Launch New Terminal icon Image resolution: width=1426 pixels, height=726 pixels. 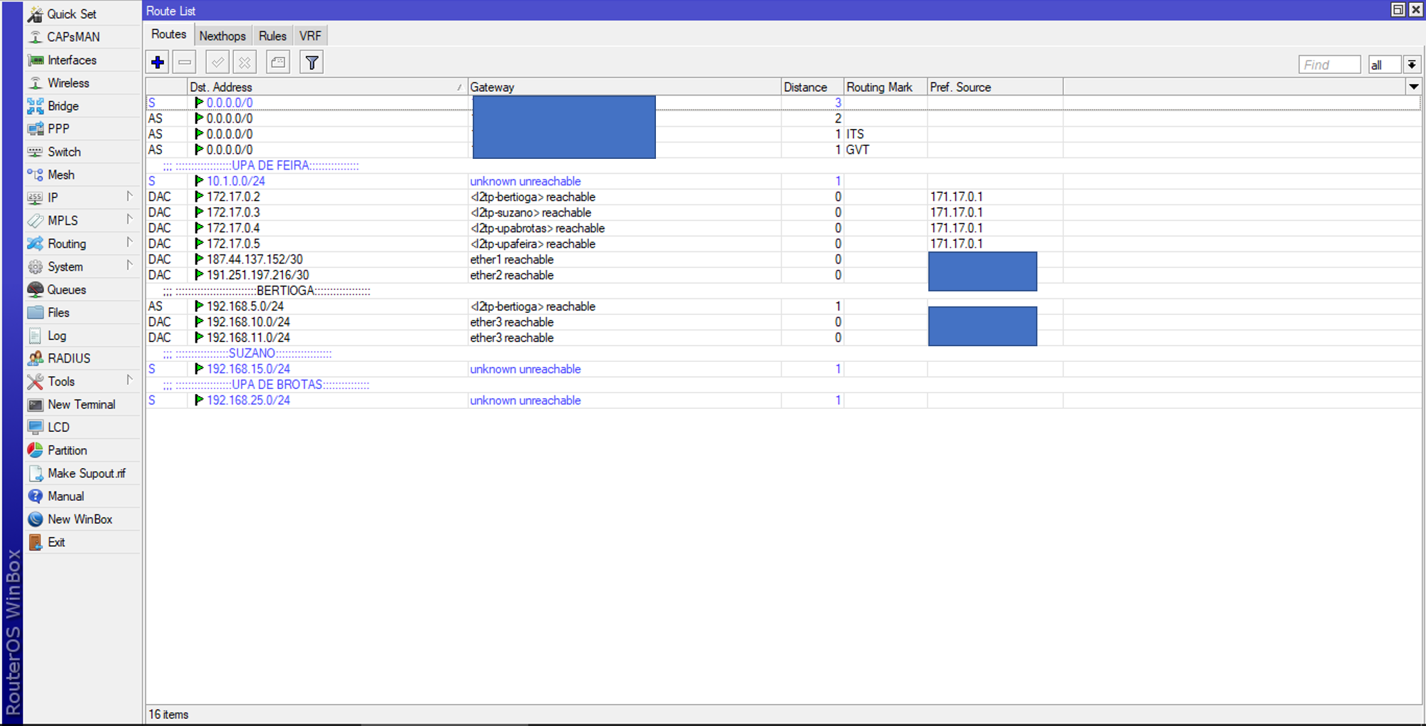pos(35,405)
